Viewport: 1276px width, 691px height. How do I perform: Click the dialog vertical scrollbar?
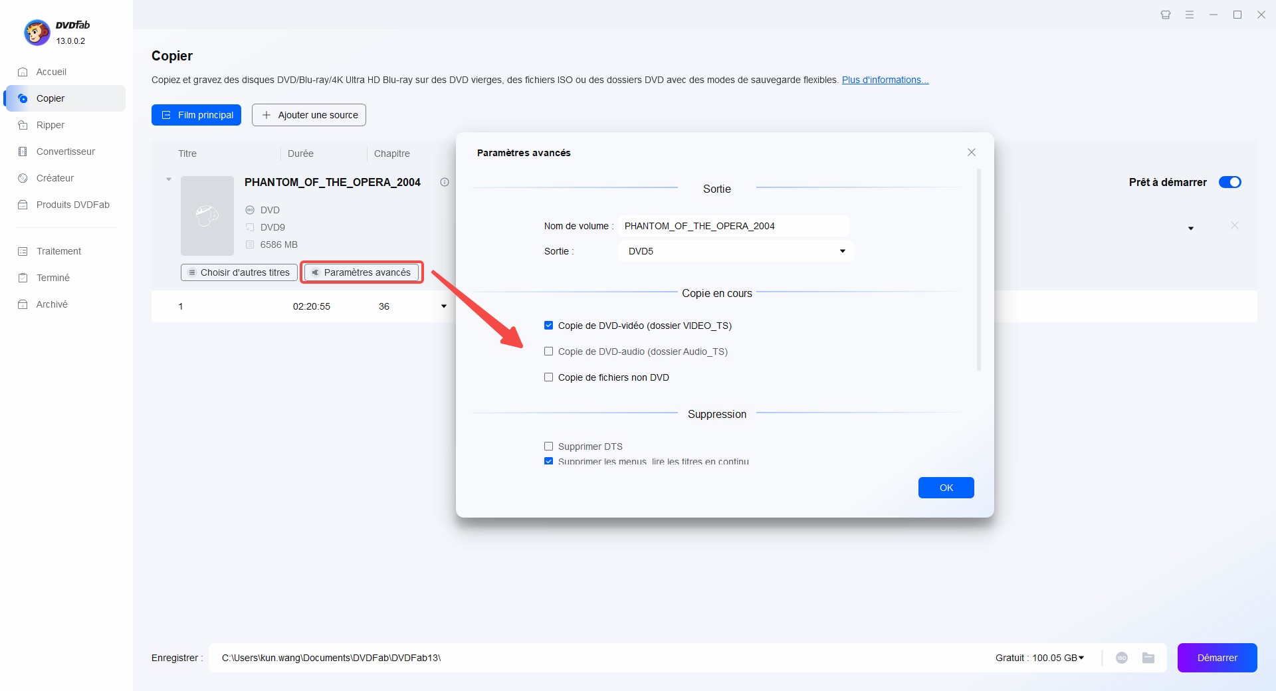click(979, 270)
